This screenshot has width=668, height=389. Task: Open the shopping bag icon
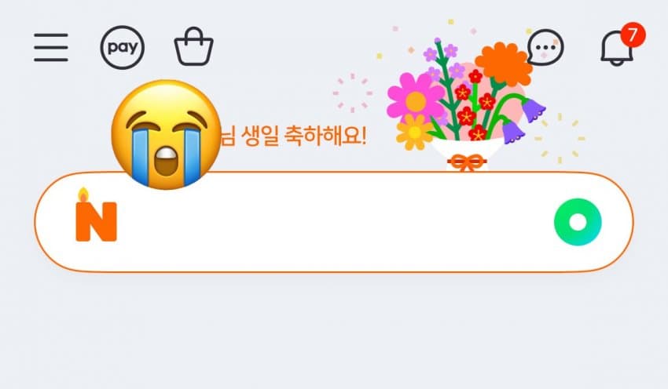point(194,46)
